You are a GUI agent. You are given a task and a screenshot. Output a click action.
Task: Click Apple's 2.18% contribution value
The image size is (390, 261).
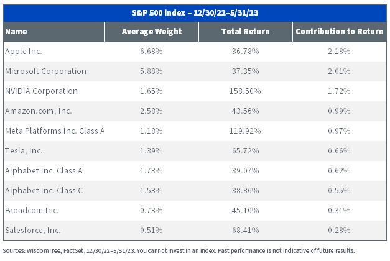pos(339,51)
